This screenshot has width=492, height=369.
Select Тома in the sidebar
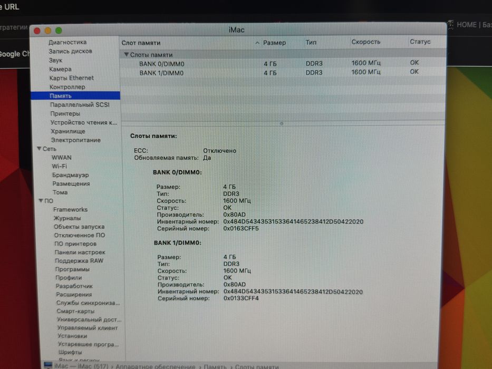(x=60, y=192)
